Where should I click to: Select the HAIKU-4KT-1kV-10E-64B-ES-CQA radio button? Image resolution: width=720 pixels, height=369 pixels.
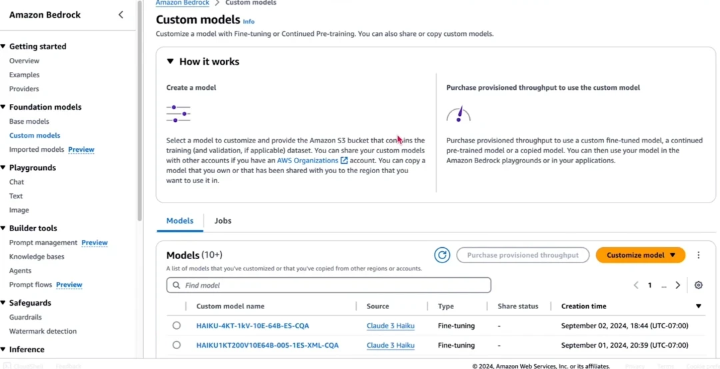pyautogui.click(x=177, y=326)
